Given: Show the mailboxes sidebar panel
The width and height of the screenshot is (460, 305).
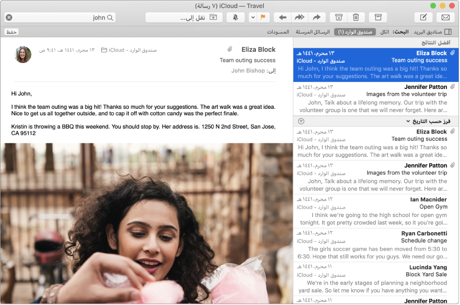Looking at the screenshot, I should pyautogui.click(x=448, y=31).
